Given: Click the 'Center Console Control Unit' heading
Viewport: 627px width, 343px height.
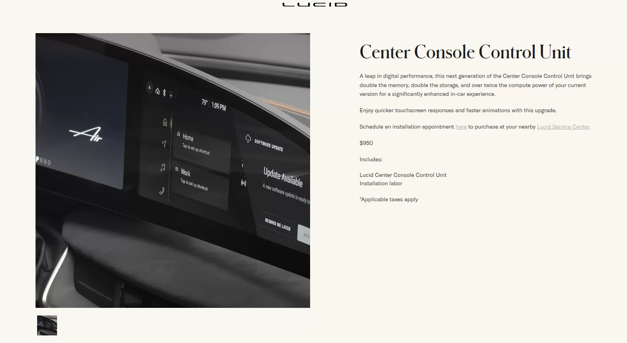Looking at the screenshot, I should pos(465,52).
